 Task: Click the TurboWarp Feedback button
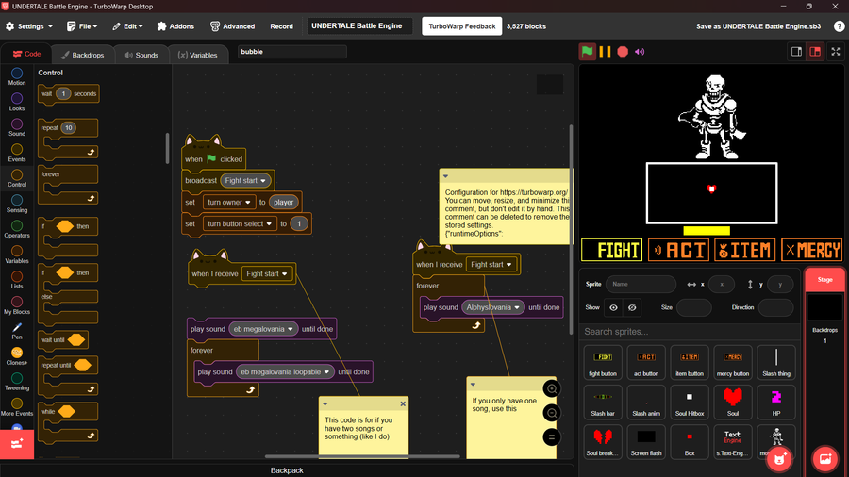(462, 26)
